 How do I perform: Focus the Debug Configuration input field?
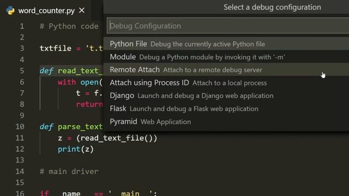tap(228, 26)
